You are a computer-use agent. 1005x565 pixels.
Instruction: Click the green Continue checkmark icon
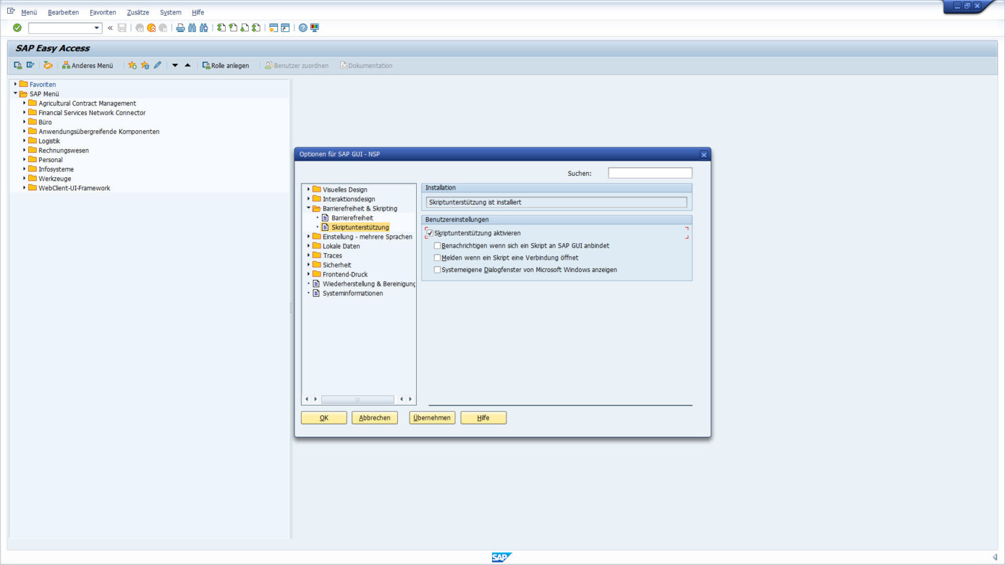coord(17,27)
